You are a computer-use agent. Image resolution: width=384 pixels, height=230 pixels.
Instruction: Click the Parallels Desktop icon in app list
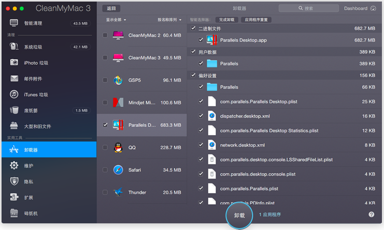click(x=118, y=125)
